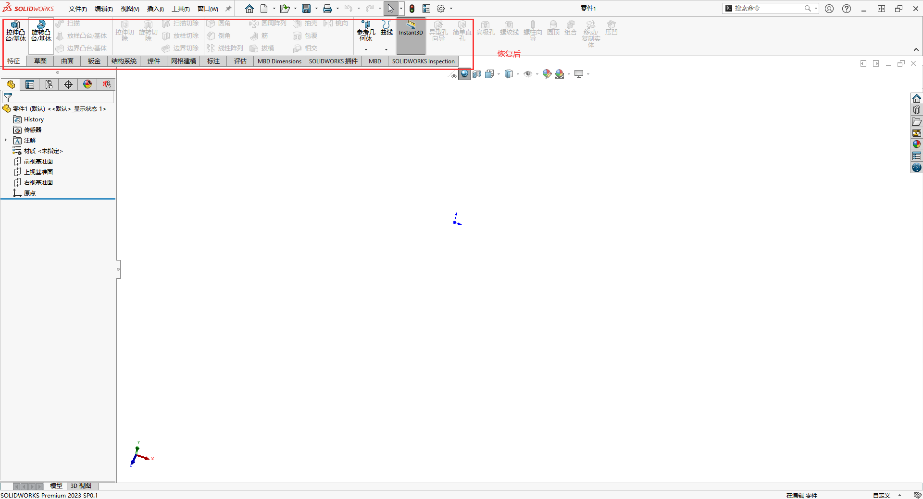Open the 工具(T) tools menu

(x=180, y=9)
